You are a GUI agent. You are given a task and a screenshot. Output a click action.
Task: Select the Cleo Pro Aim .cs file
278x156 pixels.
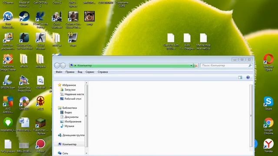tap(171, 42)
